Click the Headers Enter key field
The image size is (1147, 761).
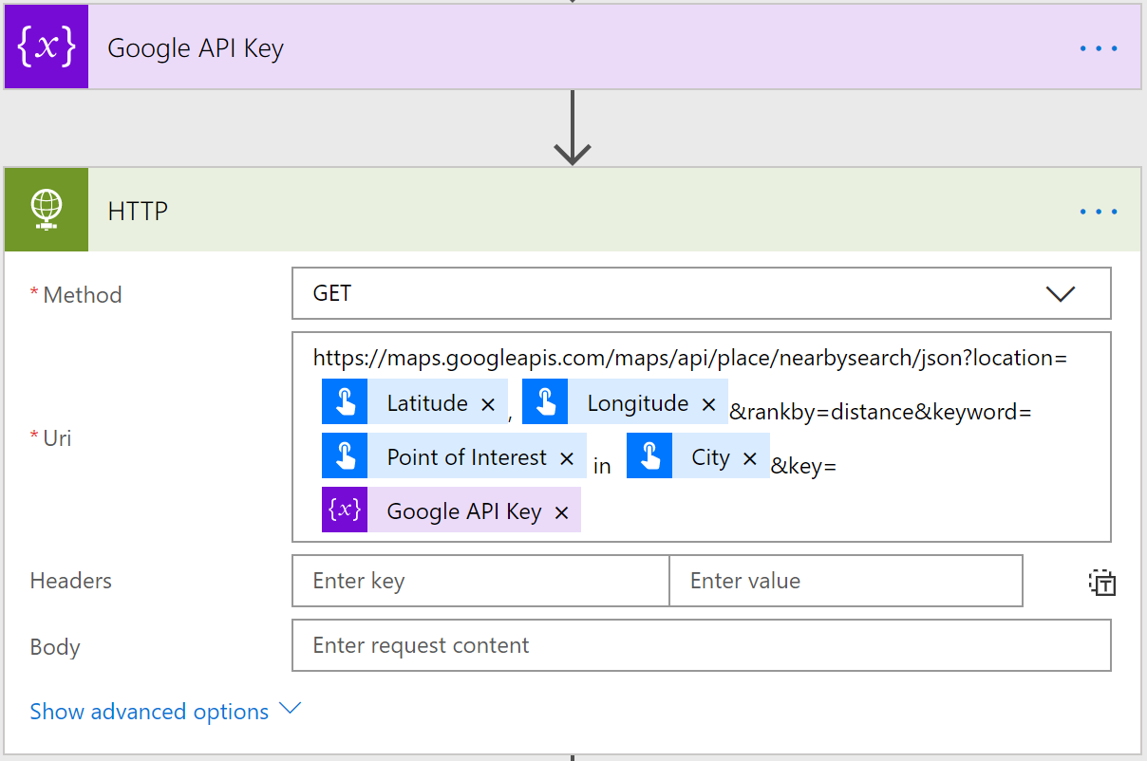tap(480, 581)
